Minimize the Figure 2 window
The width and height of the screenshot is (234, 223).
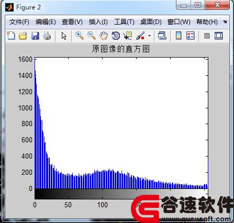tap(184, 5)
